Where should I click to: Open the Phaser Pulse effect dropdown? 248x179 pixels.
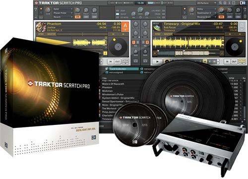pos(62,13)
